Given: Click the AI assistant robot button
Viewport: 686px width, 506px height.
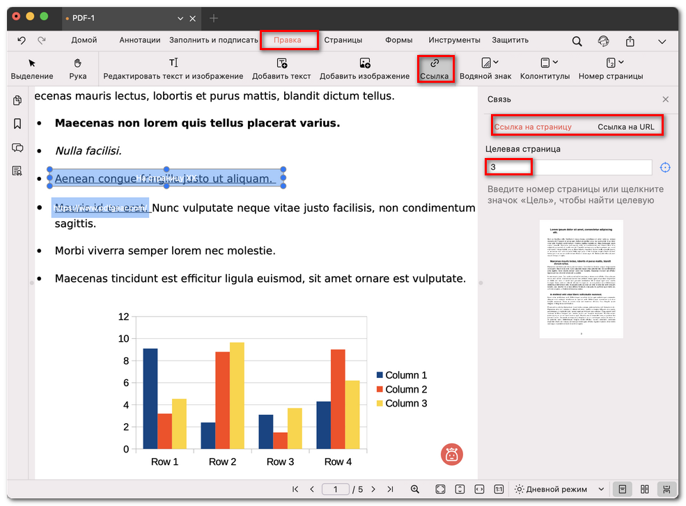Looking at the screenshot, I should pos(452,454).
